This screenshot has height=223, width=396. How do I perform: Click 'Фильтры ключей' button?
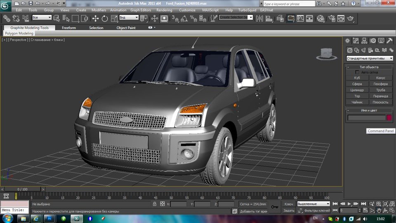[x=317, y=210]
